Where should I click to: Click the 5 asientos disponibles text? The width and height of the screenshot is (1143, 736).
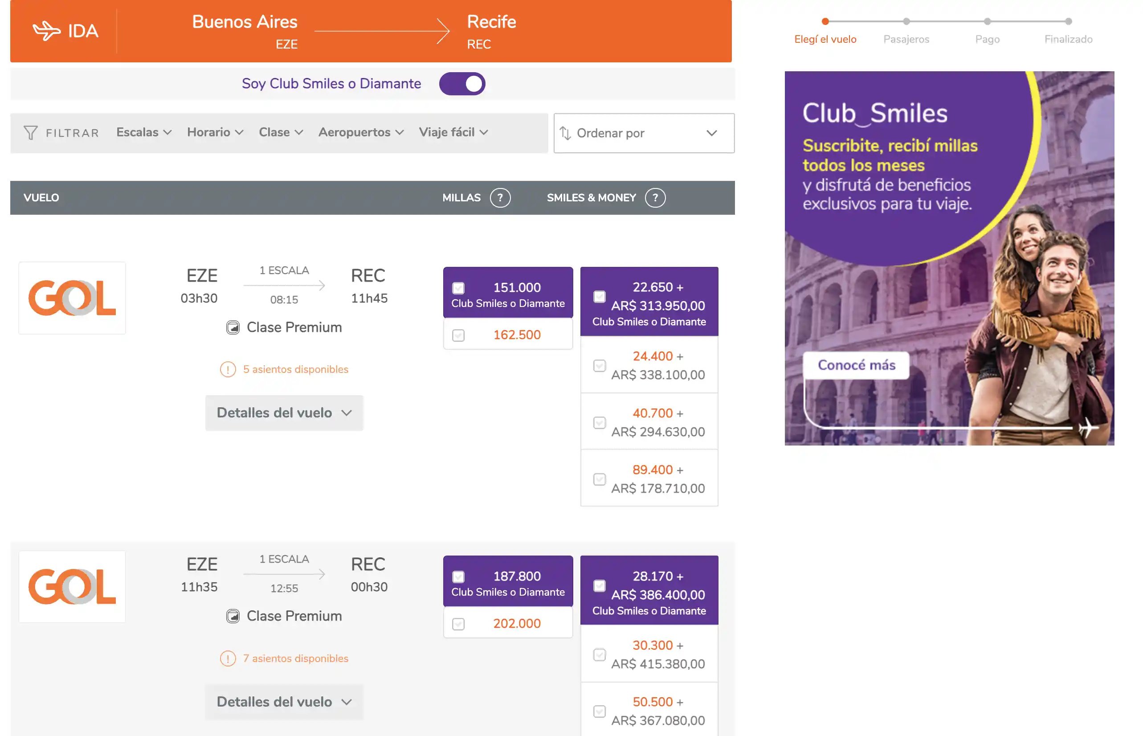tap(295, 369)
